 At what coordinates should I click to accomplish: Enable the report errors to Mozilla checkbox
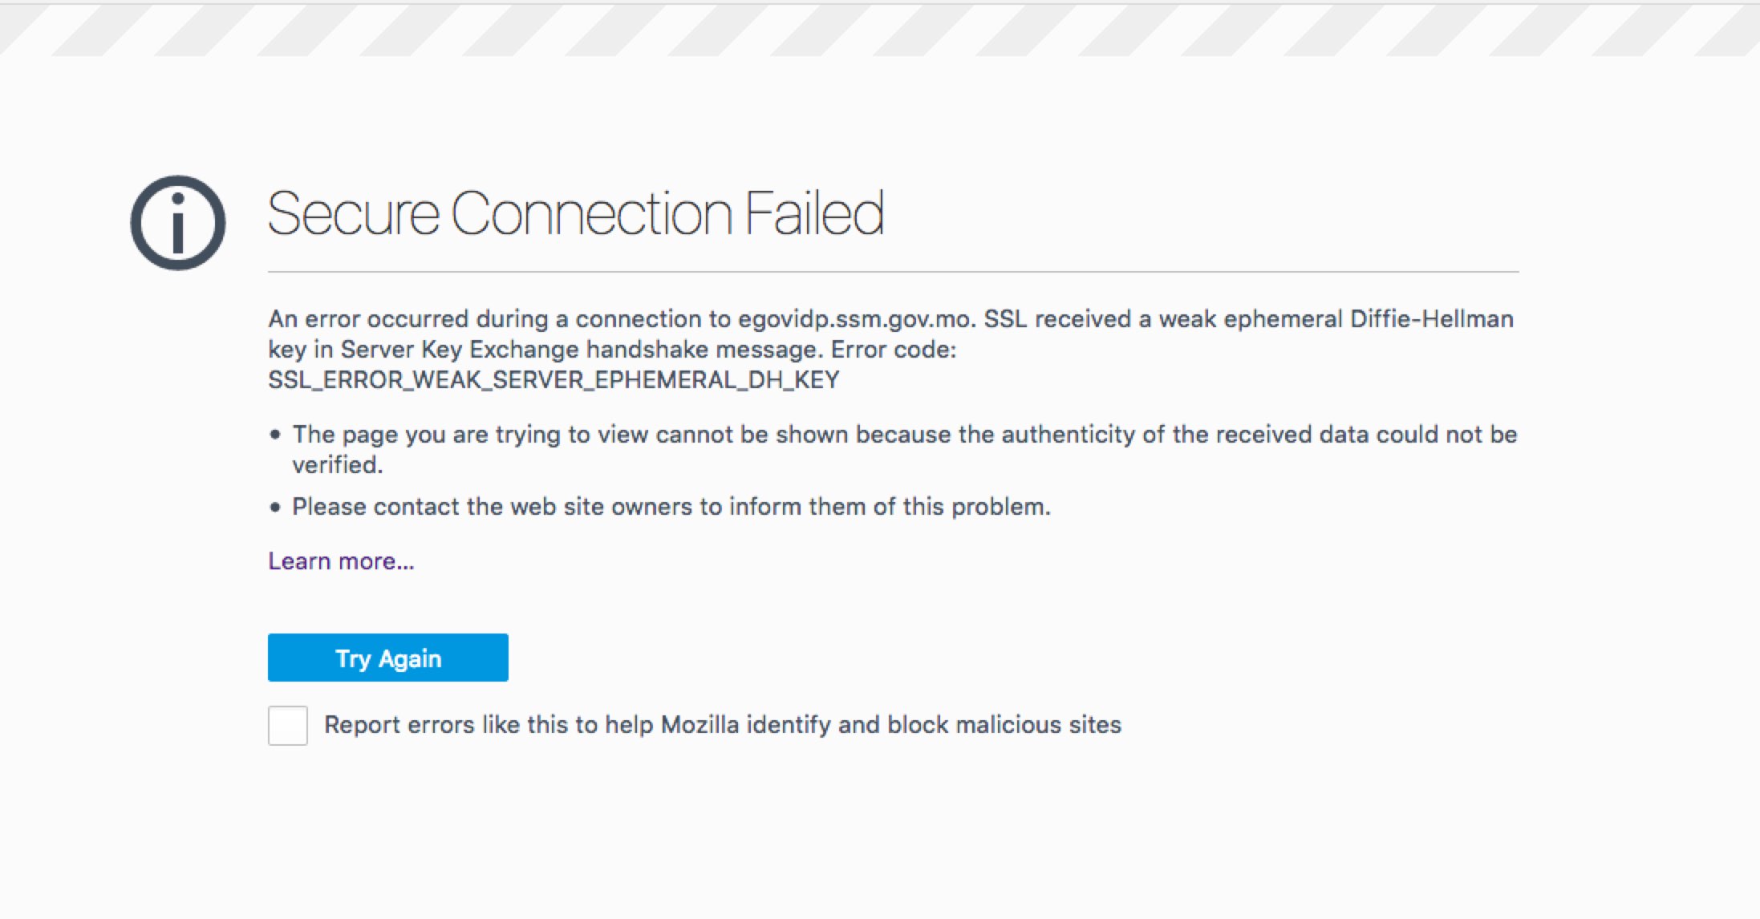(x=288, y=726)
